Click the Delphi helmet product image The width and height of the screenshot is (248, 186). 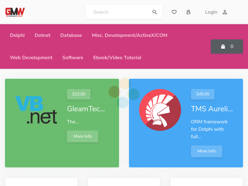coord(160,110)
